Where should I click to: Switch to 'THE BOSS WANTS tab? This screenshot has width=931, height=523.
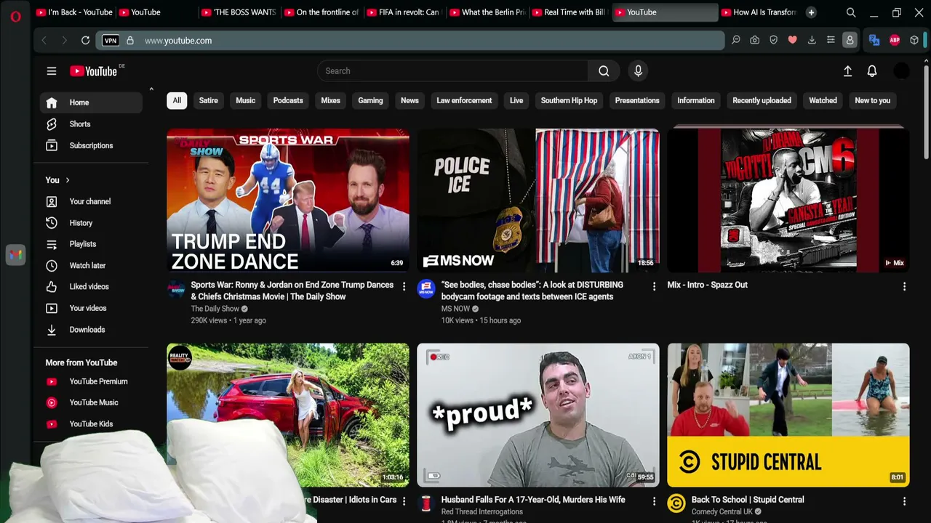tap(239, 12)
